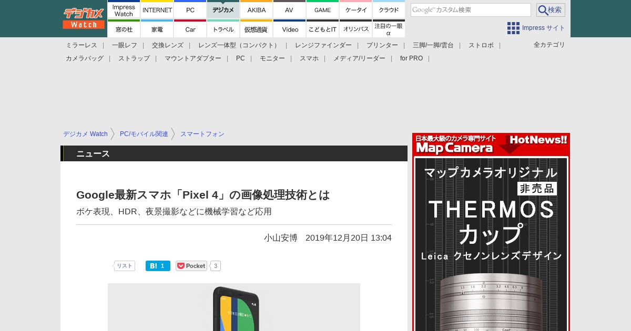Open the ケータイ Watch tab

click(355, 10)
